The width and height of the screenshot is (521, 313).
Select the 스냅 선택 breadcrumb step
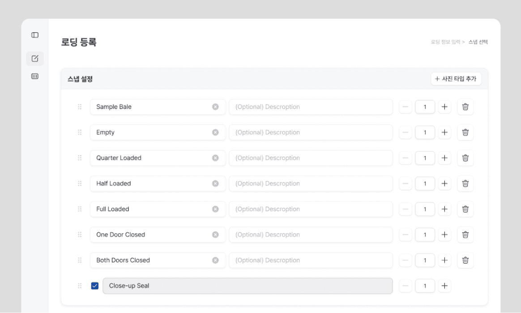click(478, 42)
